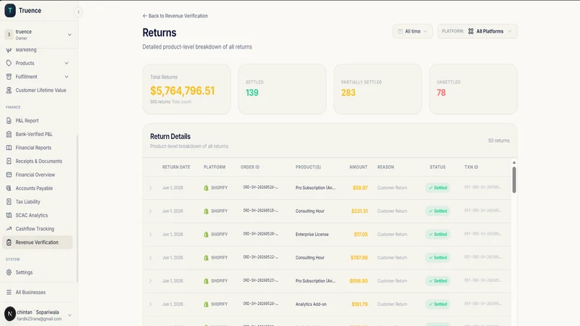
Task: Collapse the sidebar with the chevron button
Action: click(78, 12)
